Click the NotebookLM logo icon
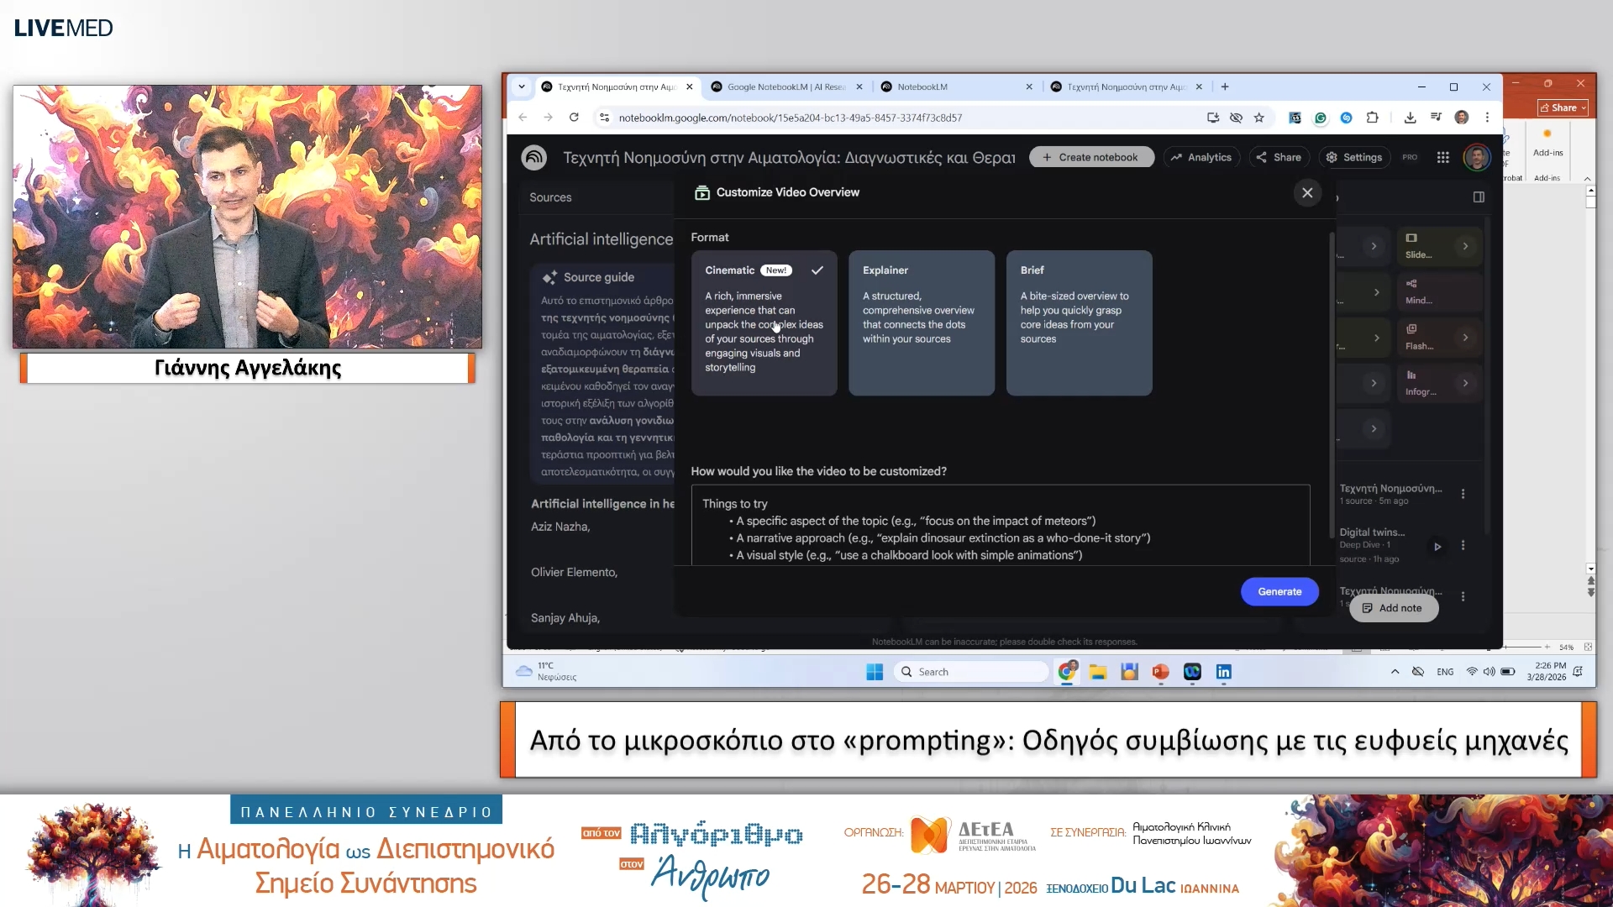The image size is (1613, 907). [x=534, y=157]
